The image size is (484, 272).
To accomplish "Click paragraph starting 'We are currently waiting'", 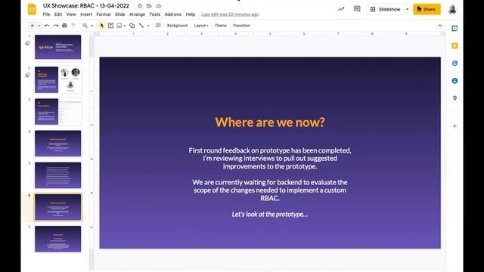I will tap(270, 190).
